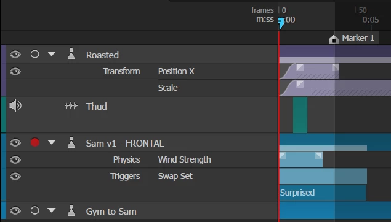Select the green Thud audio clip

click(x=300, y=115)
